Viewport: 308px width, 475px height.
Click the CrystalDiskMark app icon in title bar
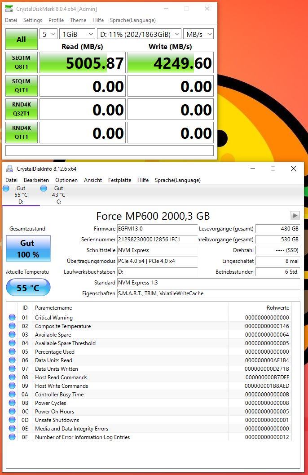[9, 9]
